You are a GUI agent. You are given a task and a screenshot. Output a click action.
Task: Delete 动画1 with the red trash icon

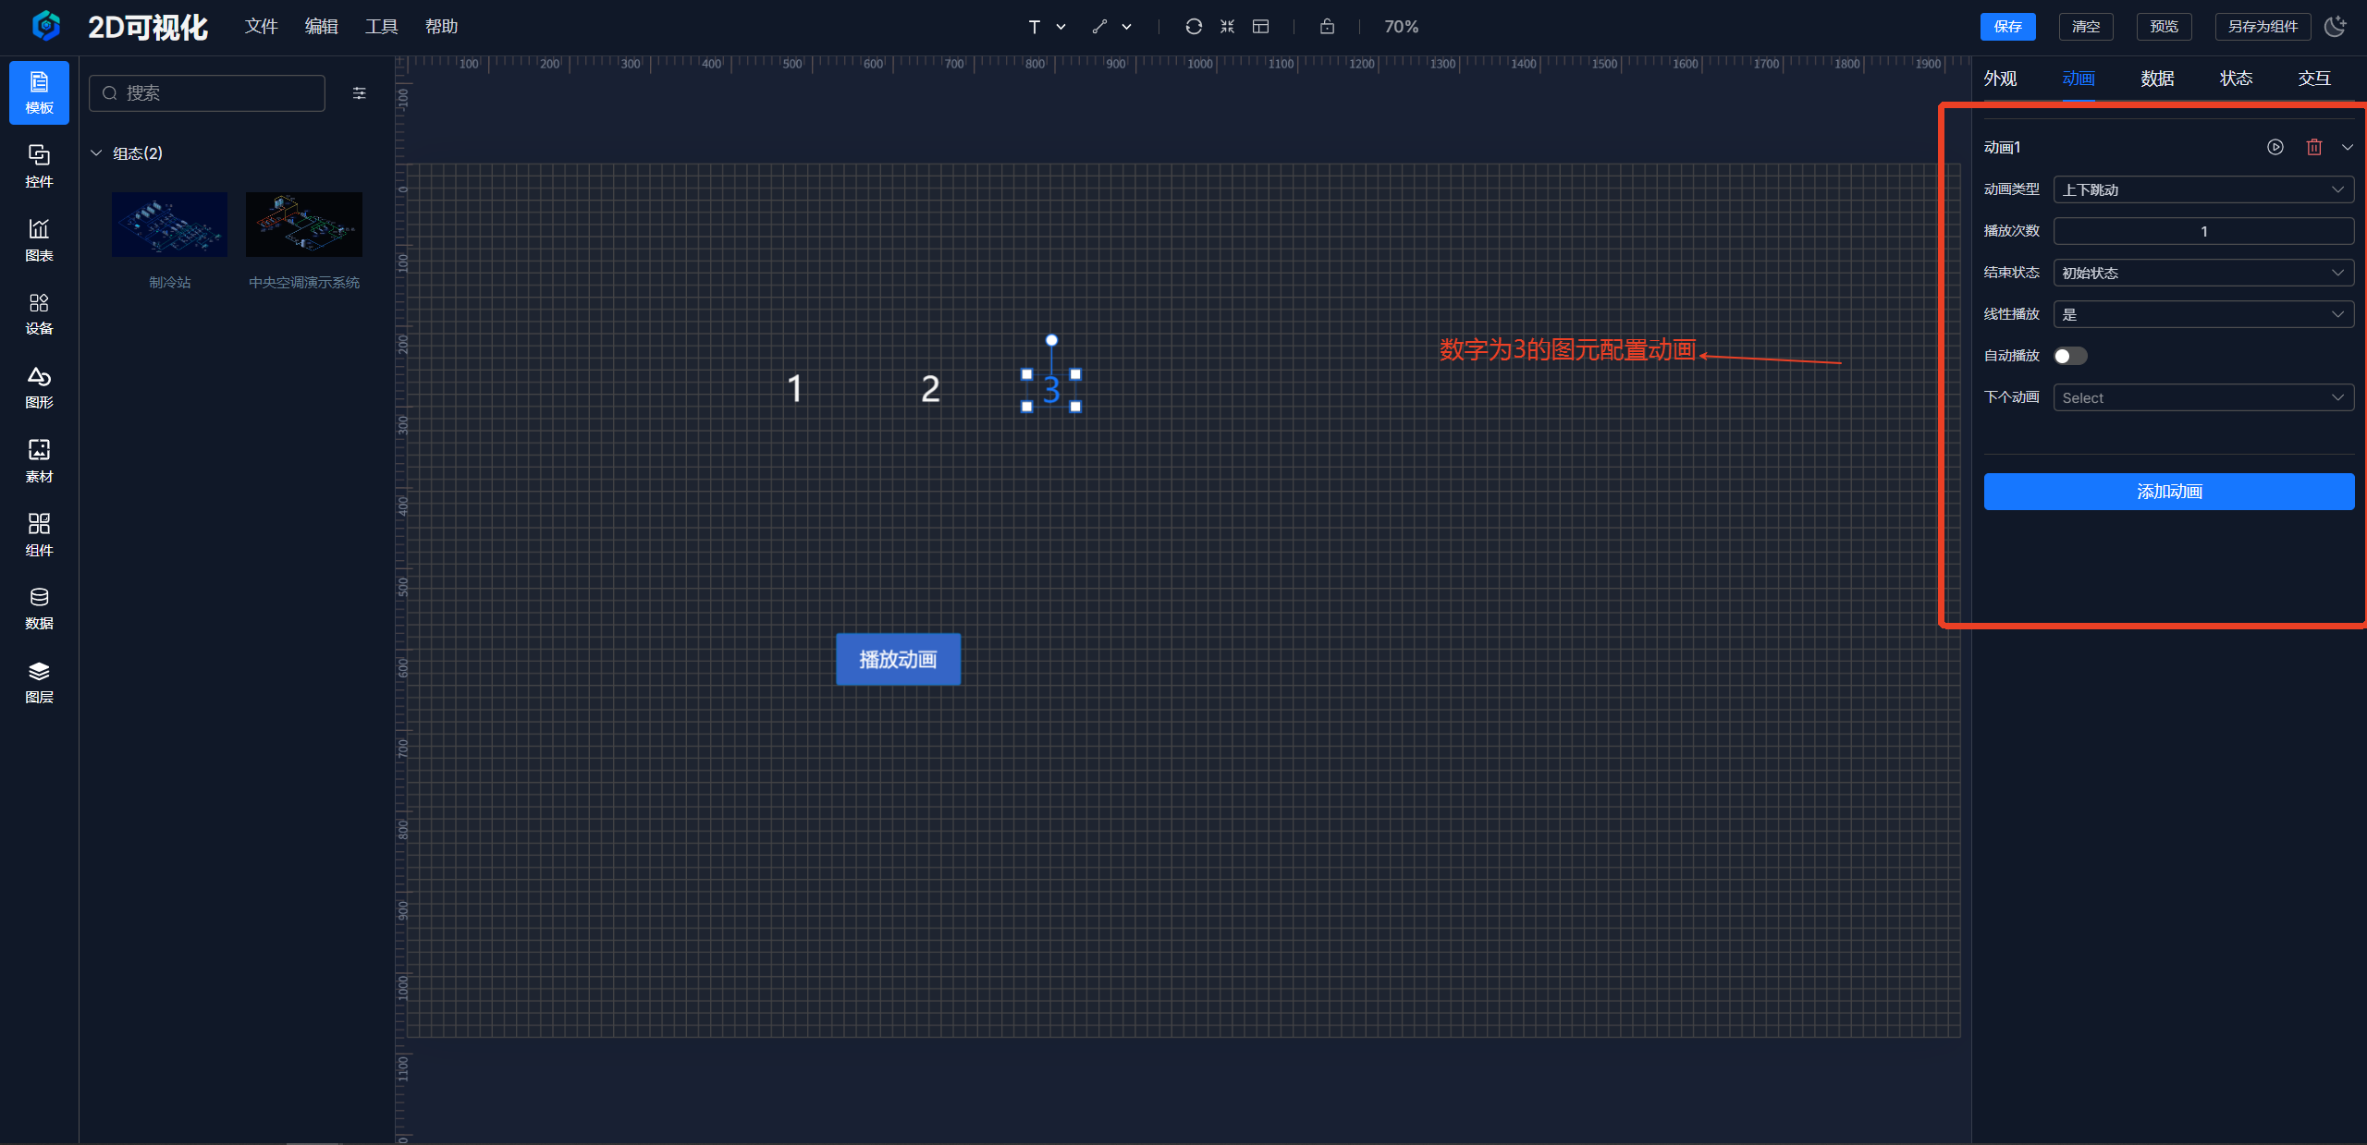click(x=2313, y=147)
